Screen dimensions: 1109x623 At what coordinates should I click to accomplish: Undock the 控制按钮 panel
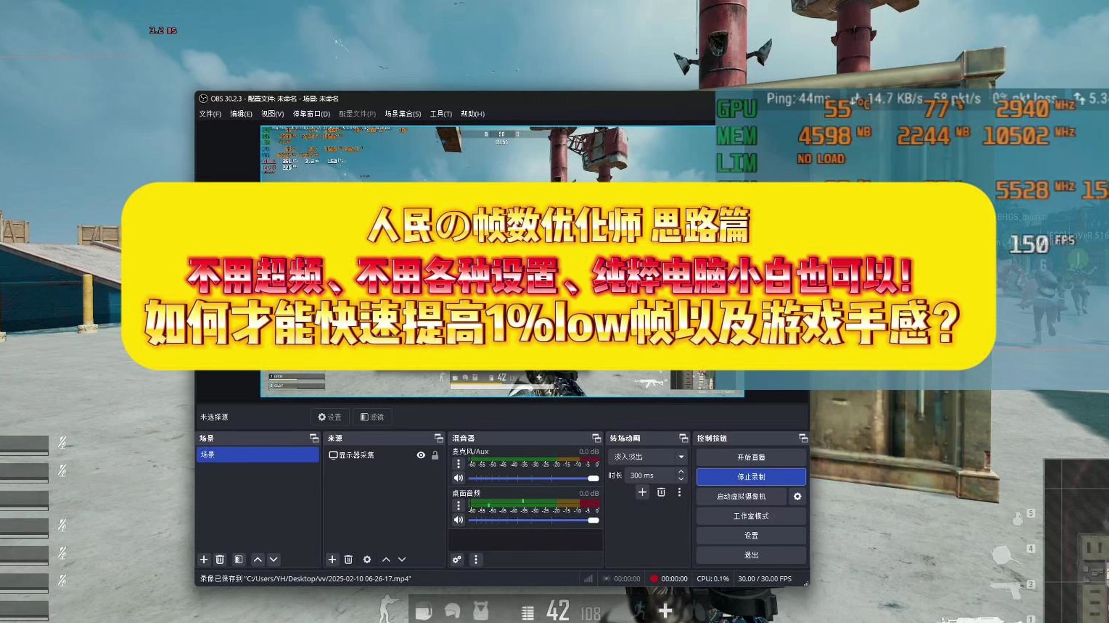click(803, 438)
